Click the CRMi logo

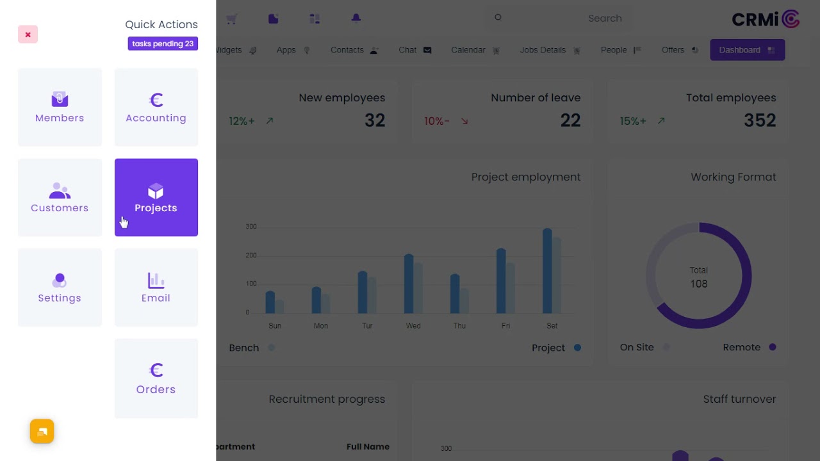point(766,19)
